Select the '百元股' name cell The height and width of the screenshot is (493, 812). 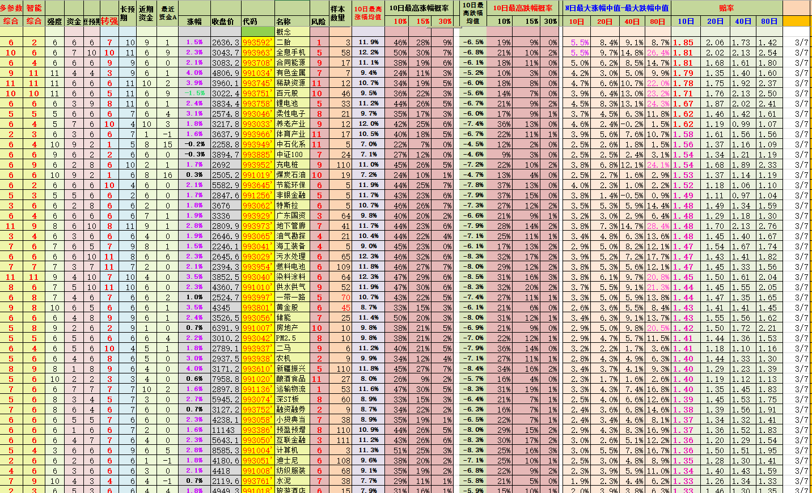(x=292, y=93)
